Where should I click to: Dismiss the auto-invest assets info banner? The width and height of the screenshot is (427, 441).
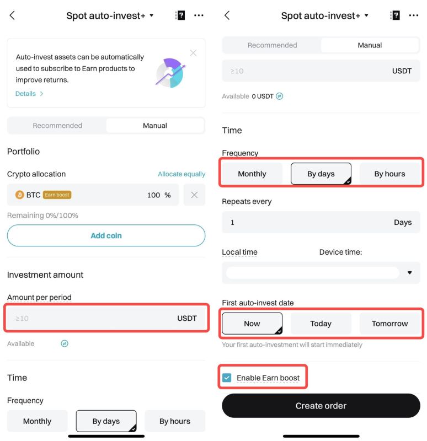pyautogui.click(x=194, y=53)
